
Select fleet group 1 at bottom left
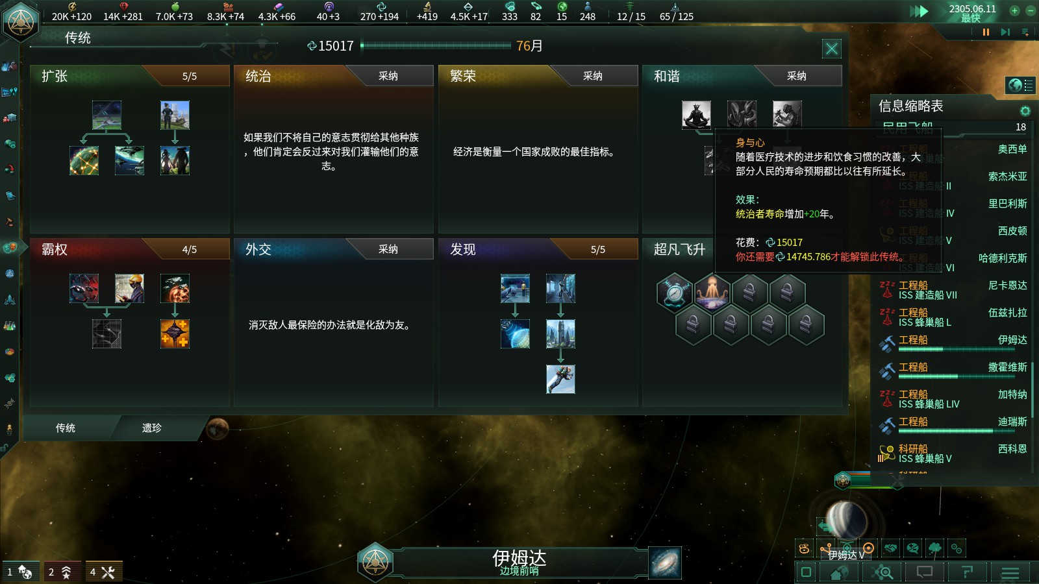click(20, 572)
